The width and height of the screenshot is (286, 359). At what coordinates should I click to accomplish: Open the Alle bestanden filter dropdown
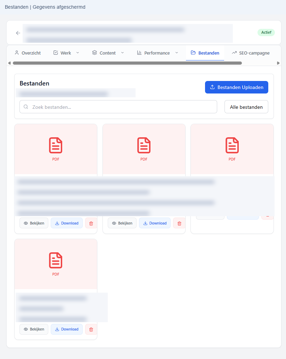(x=246, y=107)
